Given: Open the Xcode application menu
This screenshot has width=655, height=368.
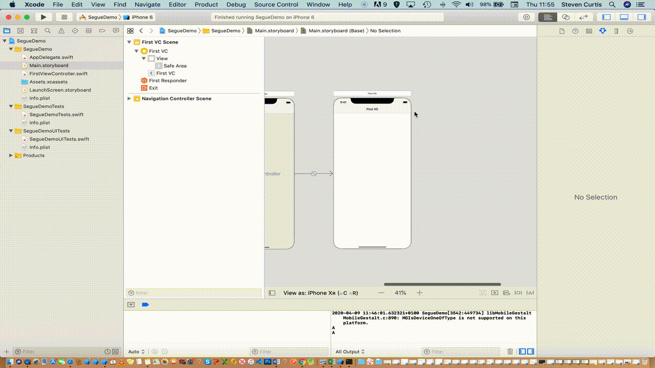Looking at the screenshot, I should (35, 5).
